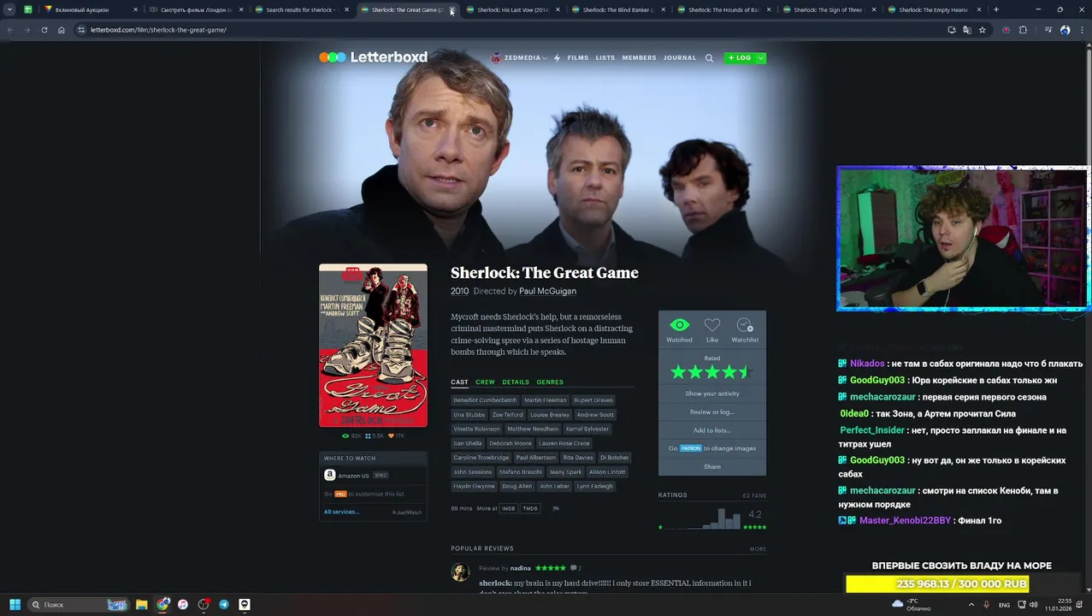Open the Windows Start button
Viewport: 1092px width, 616px height.
tap(15, 604)
